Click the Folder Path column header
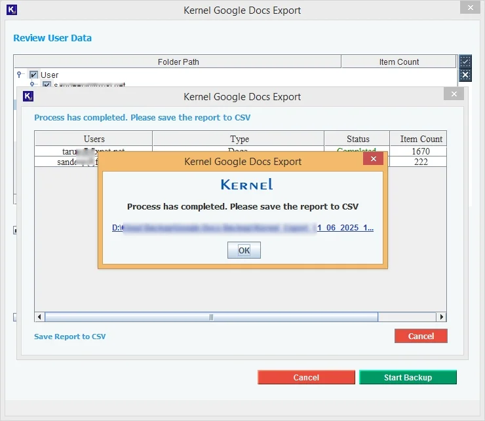Screen dimensions: 485x421 tap(178, 62)
